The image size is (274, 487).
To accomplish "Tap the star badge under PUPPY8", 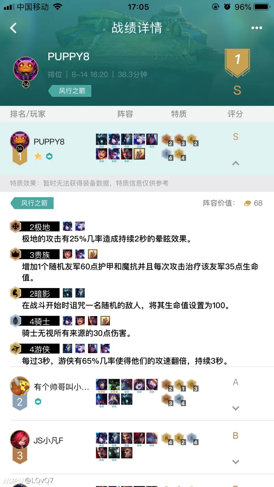I will 38,157.
